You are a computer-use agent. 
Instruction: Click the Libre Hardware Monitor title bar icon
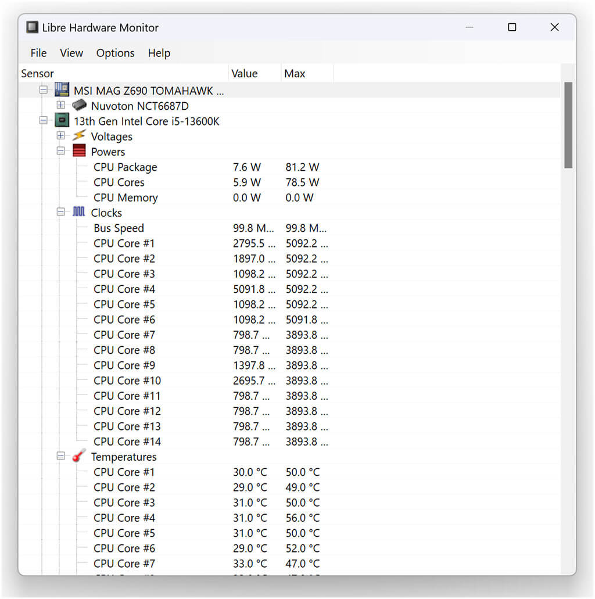[x=31, y=27]
